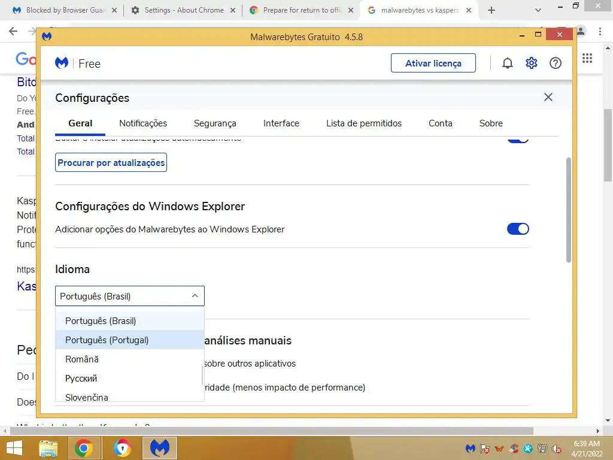Choose Русский language option
613x460 pixels.
(130, 379)
